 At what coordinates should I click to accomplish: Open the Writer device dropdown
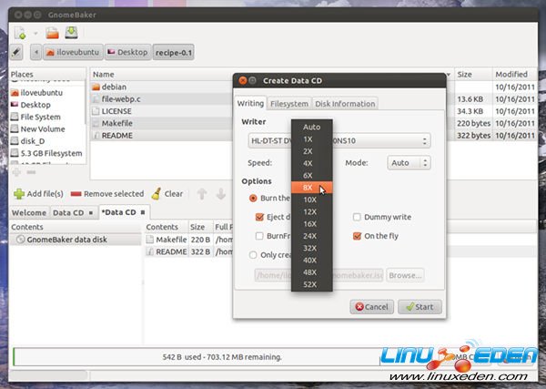(x=339, y=140)
